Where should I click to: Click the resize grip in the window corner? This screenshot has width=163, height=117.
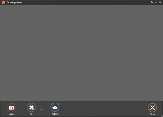(162, 116)
